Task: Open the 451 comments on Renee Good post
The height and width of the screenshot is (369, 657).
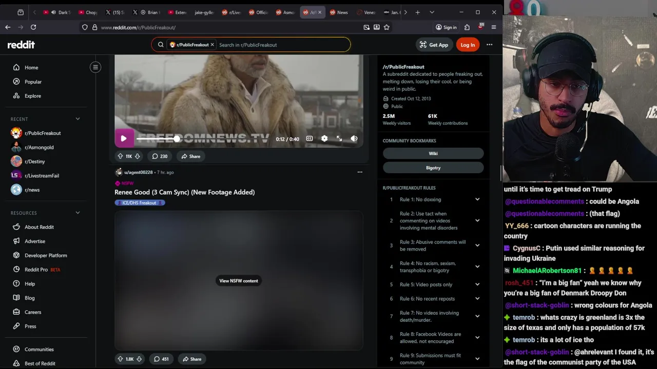Action: tap(161, 359)
